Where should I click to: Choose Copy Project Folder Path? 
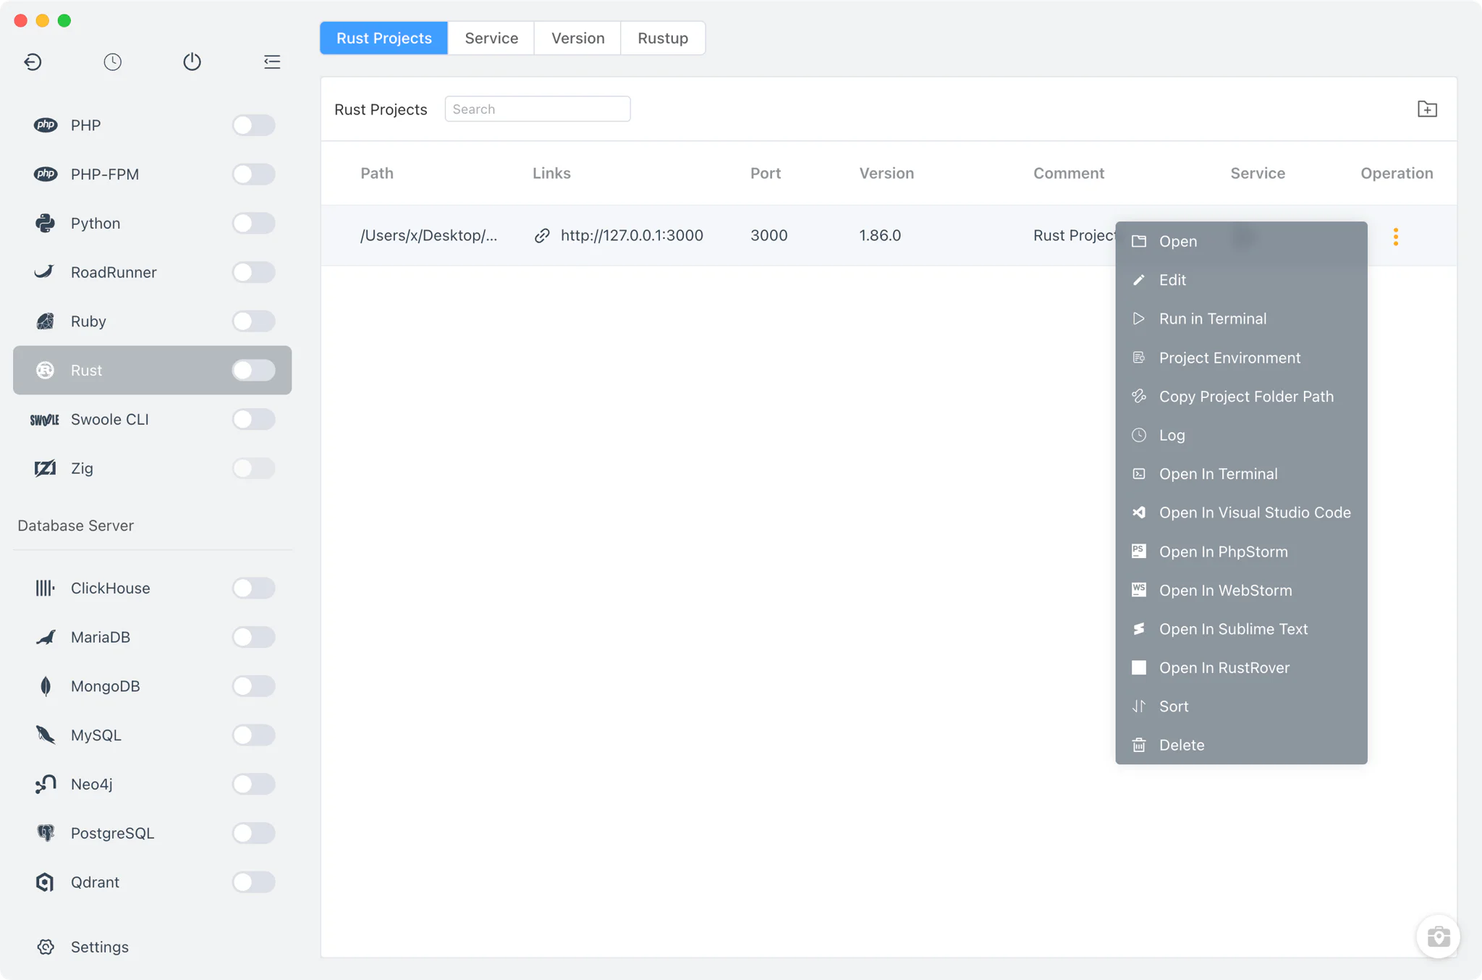point(1241,397)
